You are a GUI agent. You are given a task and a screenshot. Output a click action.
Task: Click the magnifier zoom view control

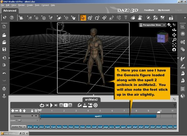coord(174,40)
